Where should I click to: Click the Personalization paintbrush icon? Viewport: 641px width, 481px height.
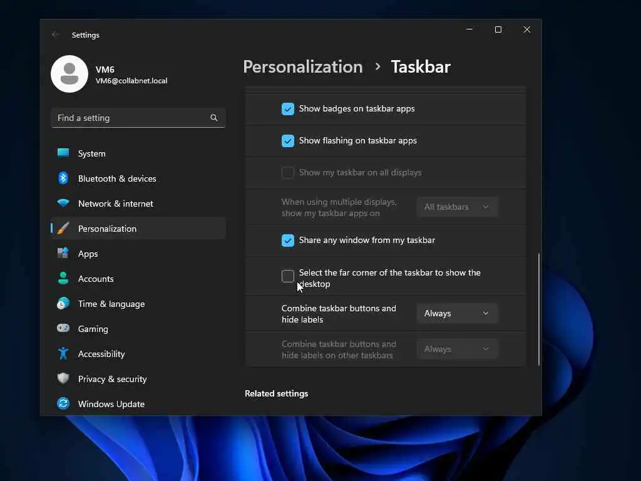point(63,228)
